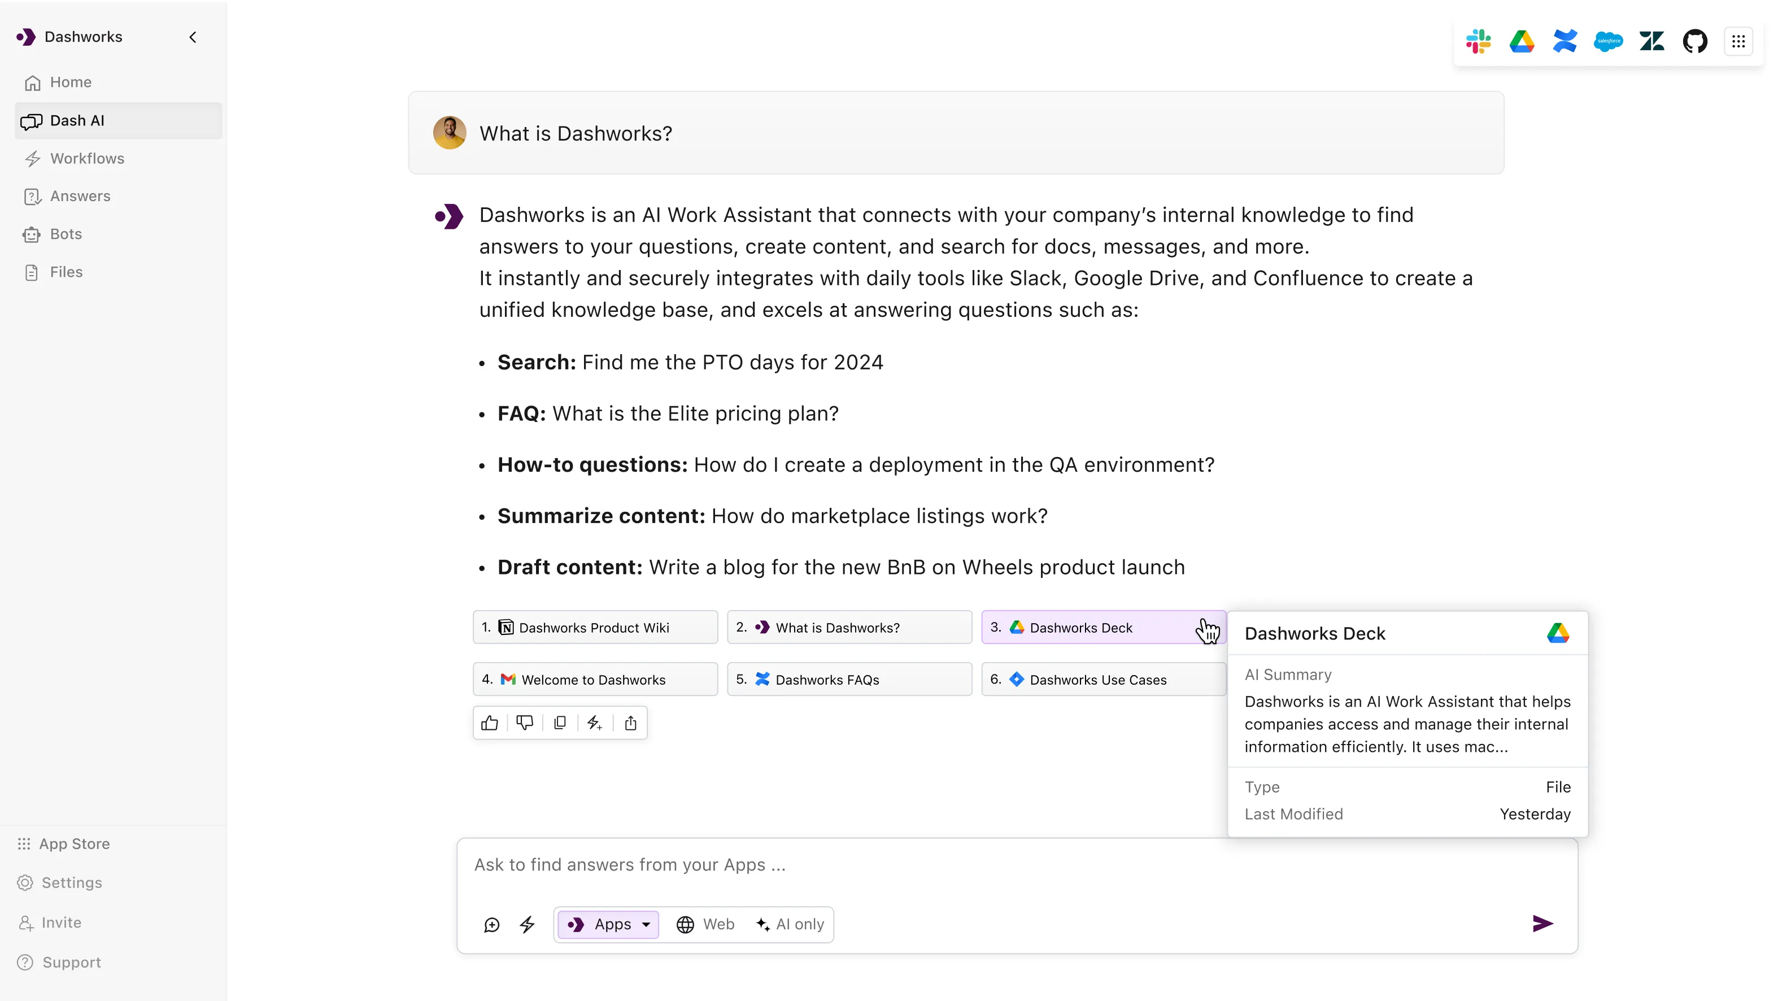Give the answer a thumbs up

click(489, 723)
